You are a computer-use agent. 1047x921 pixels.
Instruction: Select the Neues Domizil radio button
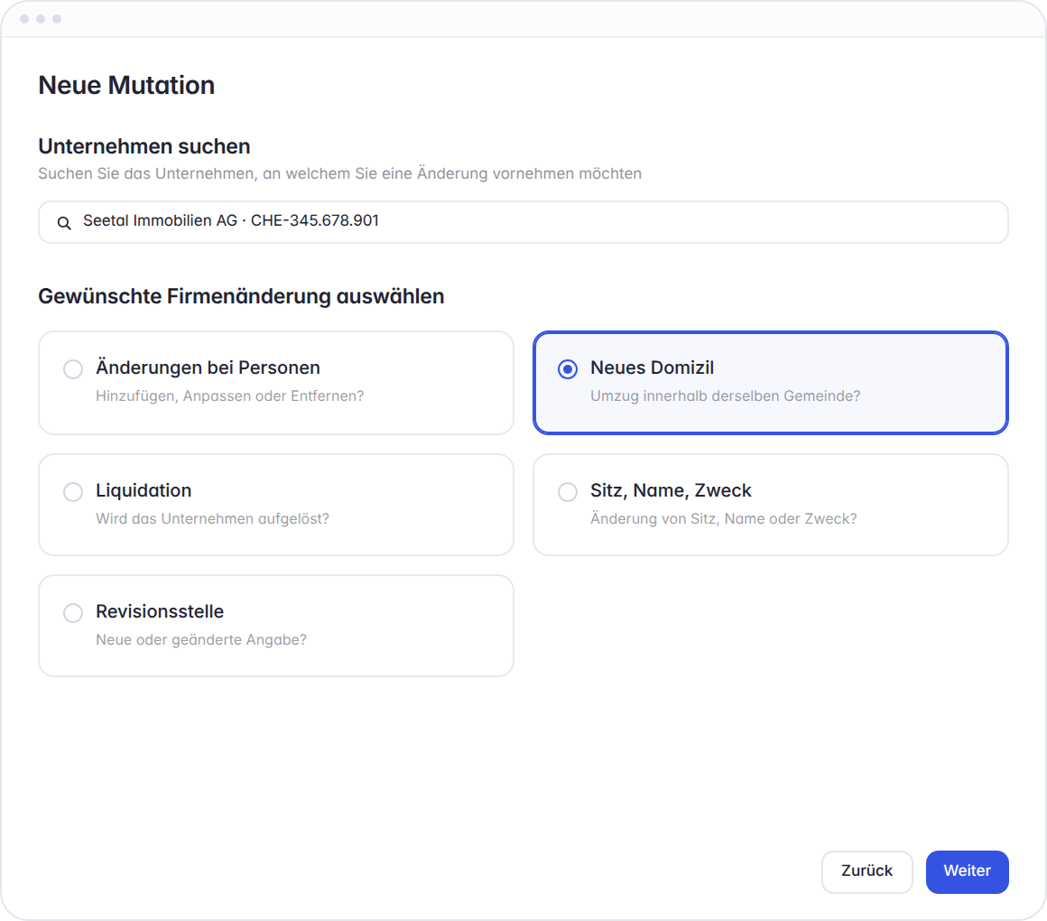[x=568, y=368]
